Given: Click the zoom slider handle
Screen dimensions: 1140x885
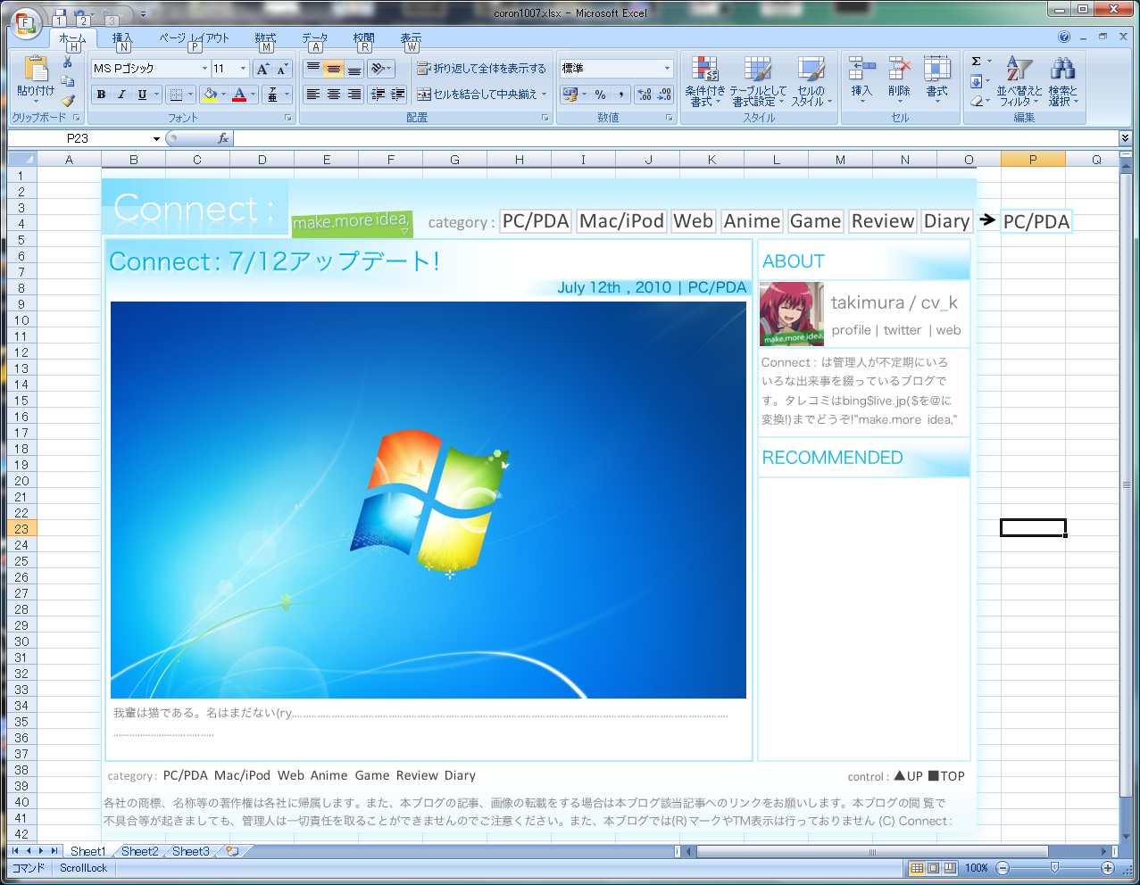Looking at the screenshot, I should point(1054,867).
